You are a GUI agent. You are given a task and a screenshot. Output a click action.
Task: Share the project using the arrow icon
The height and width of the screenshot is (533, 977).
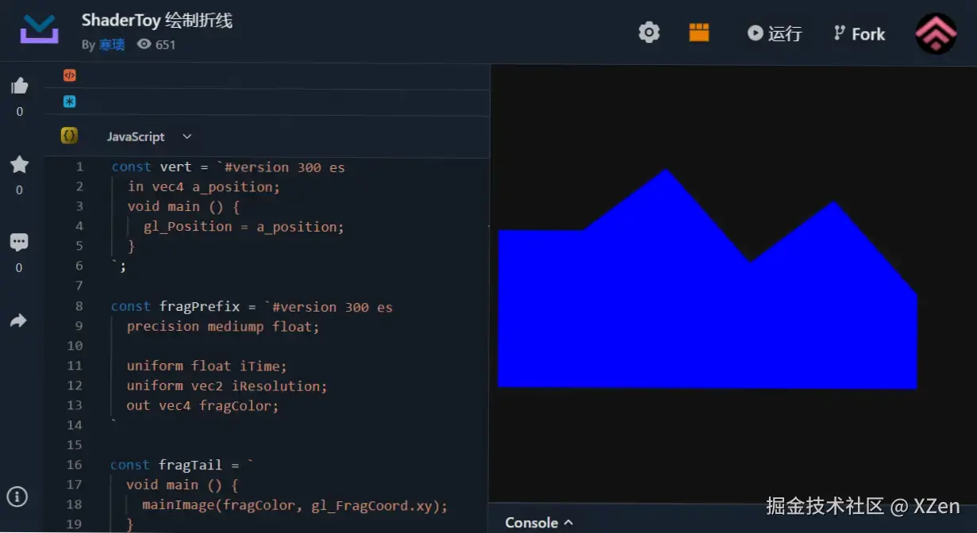click(18, 320)
